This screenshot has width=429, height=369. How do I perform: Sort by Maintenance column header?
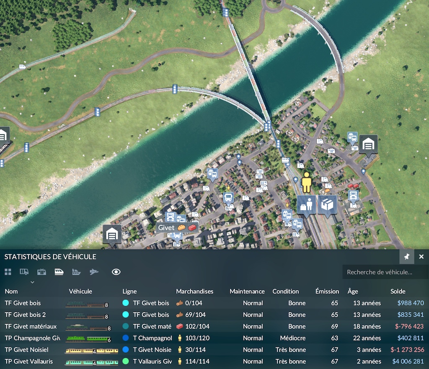tap(247, 292)
